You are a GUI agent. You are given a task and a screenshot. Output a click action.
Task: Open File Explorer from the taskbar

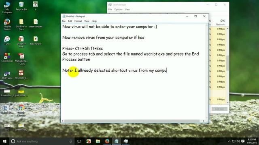coord(98,141)
